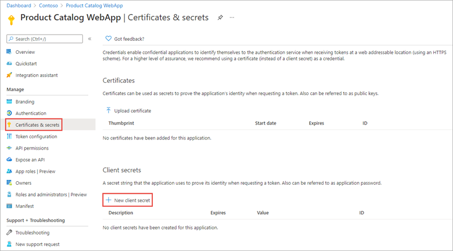Go to the Branding page
Screen dimensions: 453x251
[25, 102]
